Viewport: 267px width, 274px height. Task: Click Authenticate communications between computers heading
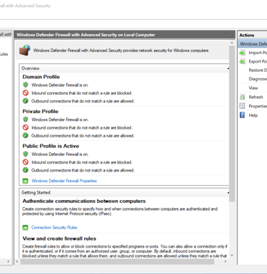pos(84,201)
